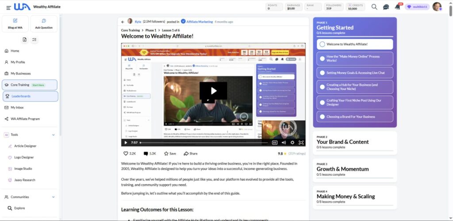
Task: Open Logo Designer tool
Action: (24, 157)
